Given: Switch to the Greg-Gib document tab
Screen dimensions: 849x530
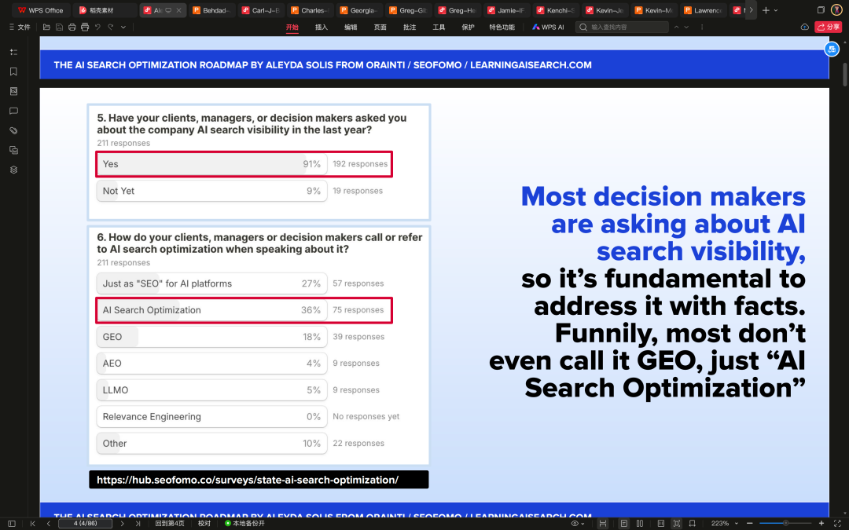Looking at the screenshot, I should 408,10.
